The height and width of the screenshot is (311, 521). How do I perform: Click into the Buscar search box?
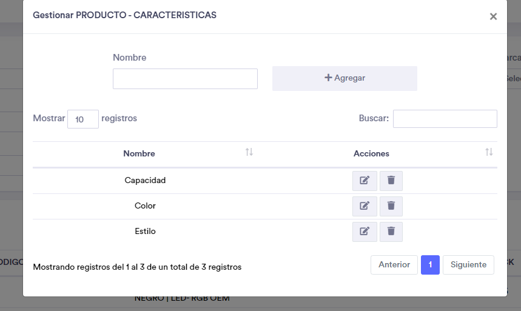(445, 119)
